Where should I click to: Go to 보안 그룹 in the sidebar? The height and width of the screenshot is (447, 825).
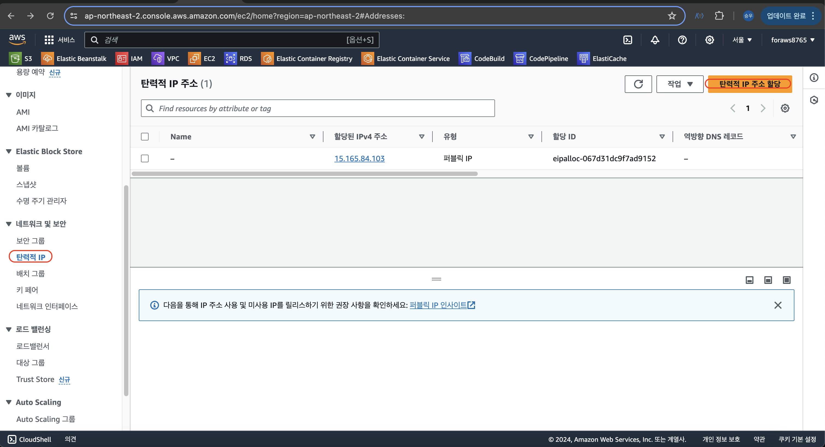(30, 241)
